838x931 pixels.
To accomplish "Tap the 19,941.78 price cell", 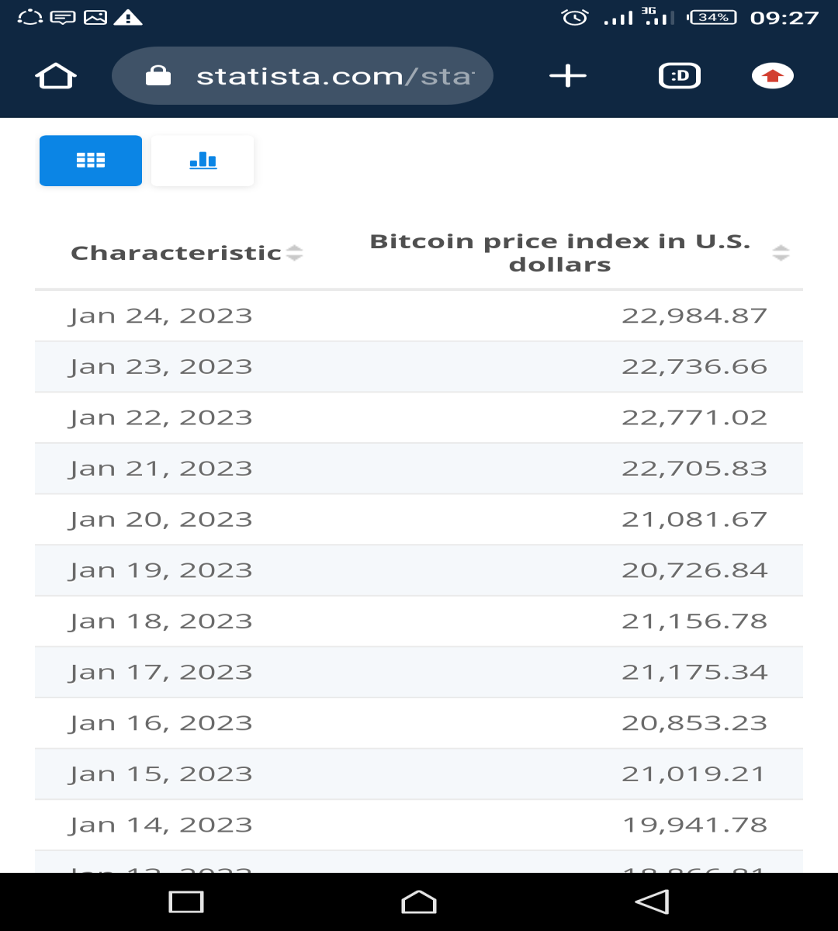I will 695,825.
